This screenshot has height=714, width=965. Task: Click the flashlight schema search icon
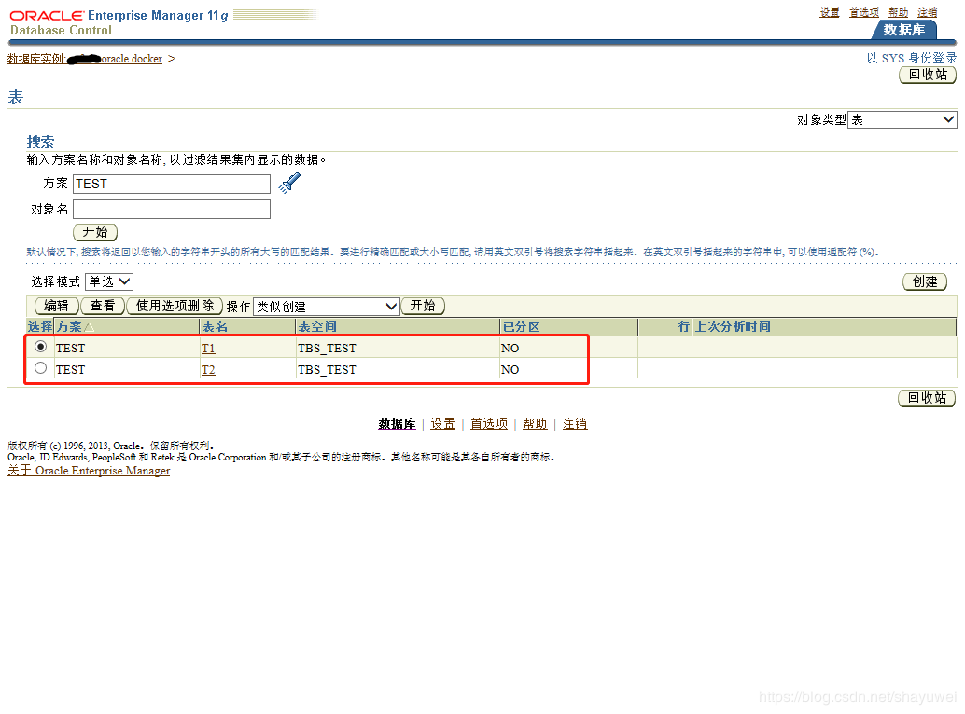(x=289, y=183)
